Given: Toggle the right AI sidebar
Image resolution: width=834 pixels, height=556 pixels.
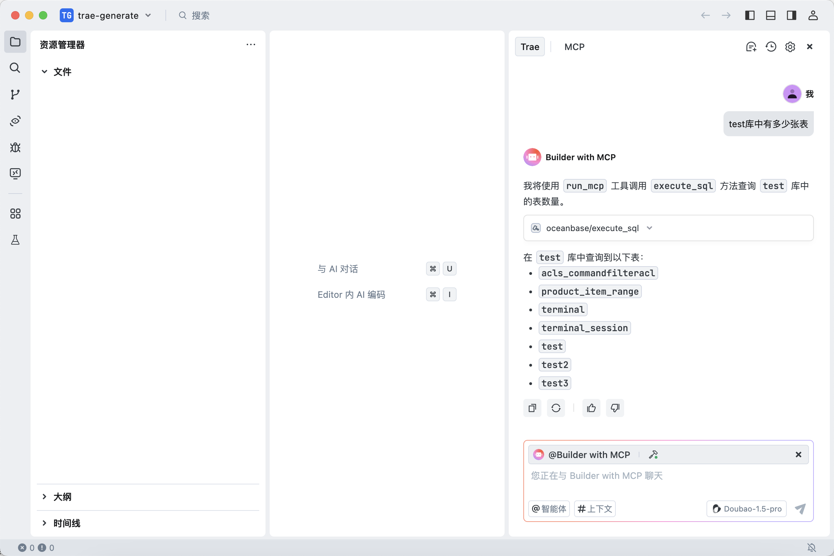Looking at the screenshot, I should pyautogui.click(x=792, y=15).
